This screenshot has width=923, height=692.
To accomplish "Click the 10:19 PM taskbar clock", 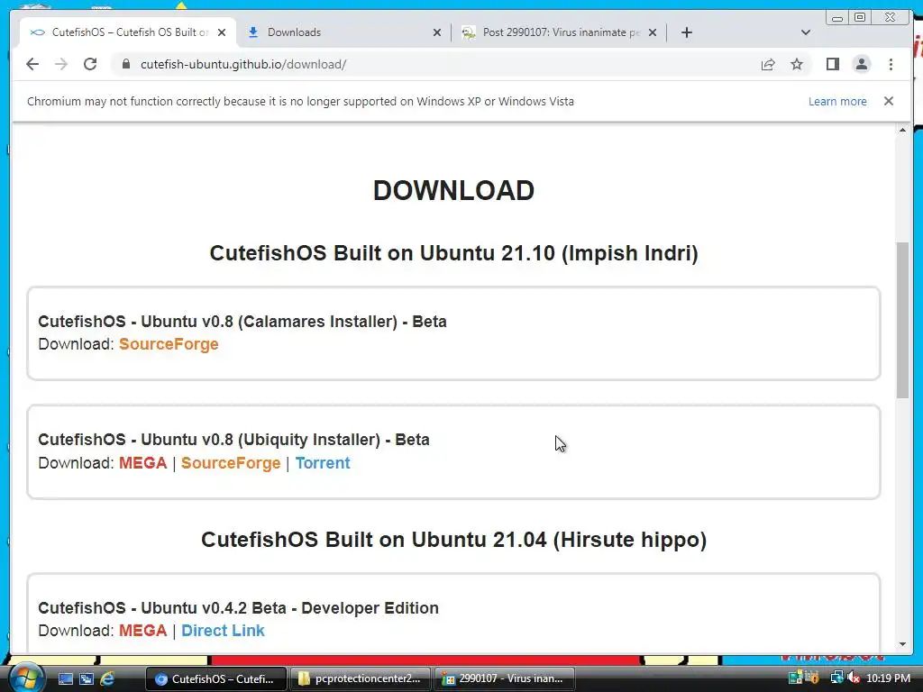I will [888, 678].
